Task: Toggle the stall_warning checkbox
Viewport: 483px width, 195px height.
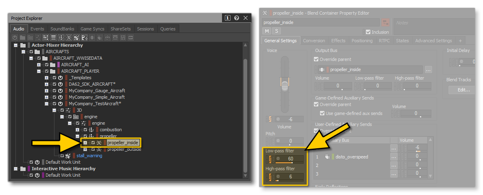Action: [62, 156]
